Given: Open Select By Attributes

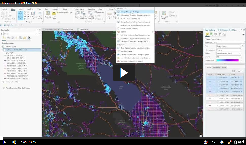Looking at the screenshot, I should pos(83,15).
